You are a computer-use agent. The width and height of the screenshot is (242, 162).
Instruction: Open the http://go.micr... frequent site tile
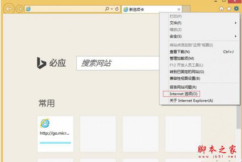pyautogui.click(x=55, y=134)
